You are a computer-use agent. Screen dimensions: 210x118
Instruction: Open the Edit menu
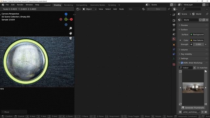pyautogui.click(x=13, y=5)
